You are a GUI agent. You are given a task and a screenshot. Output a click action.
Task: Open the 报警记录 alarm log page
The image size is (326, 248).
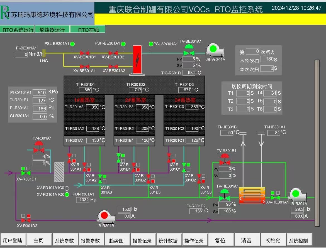pos(142,240)
